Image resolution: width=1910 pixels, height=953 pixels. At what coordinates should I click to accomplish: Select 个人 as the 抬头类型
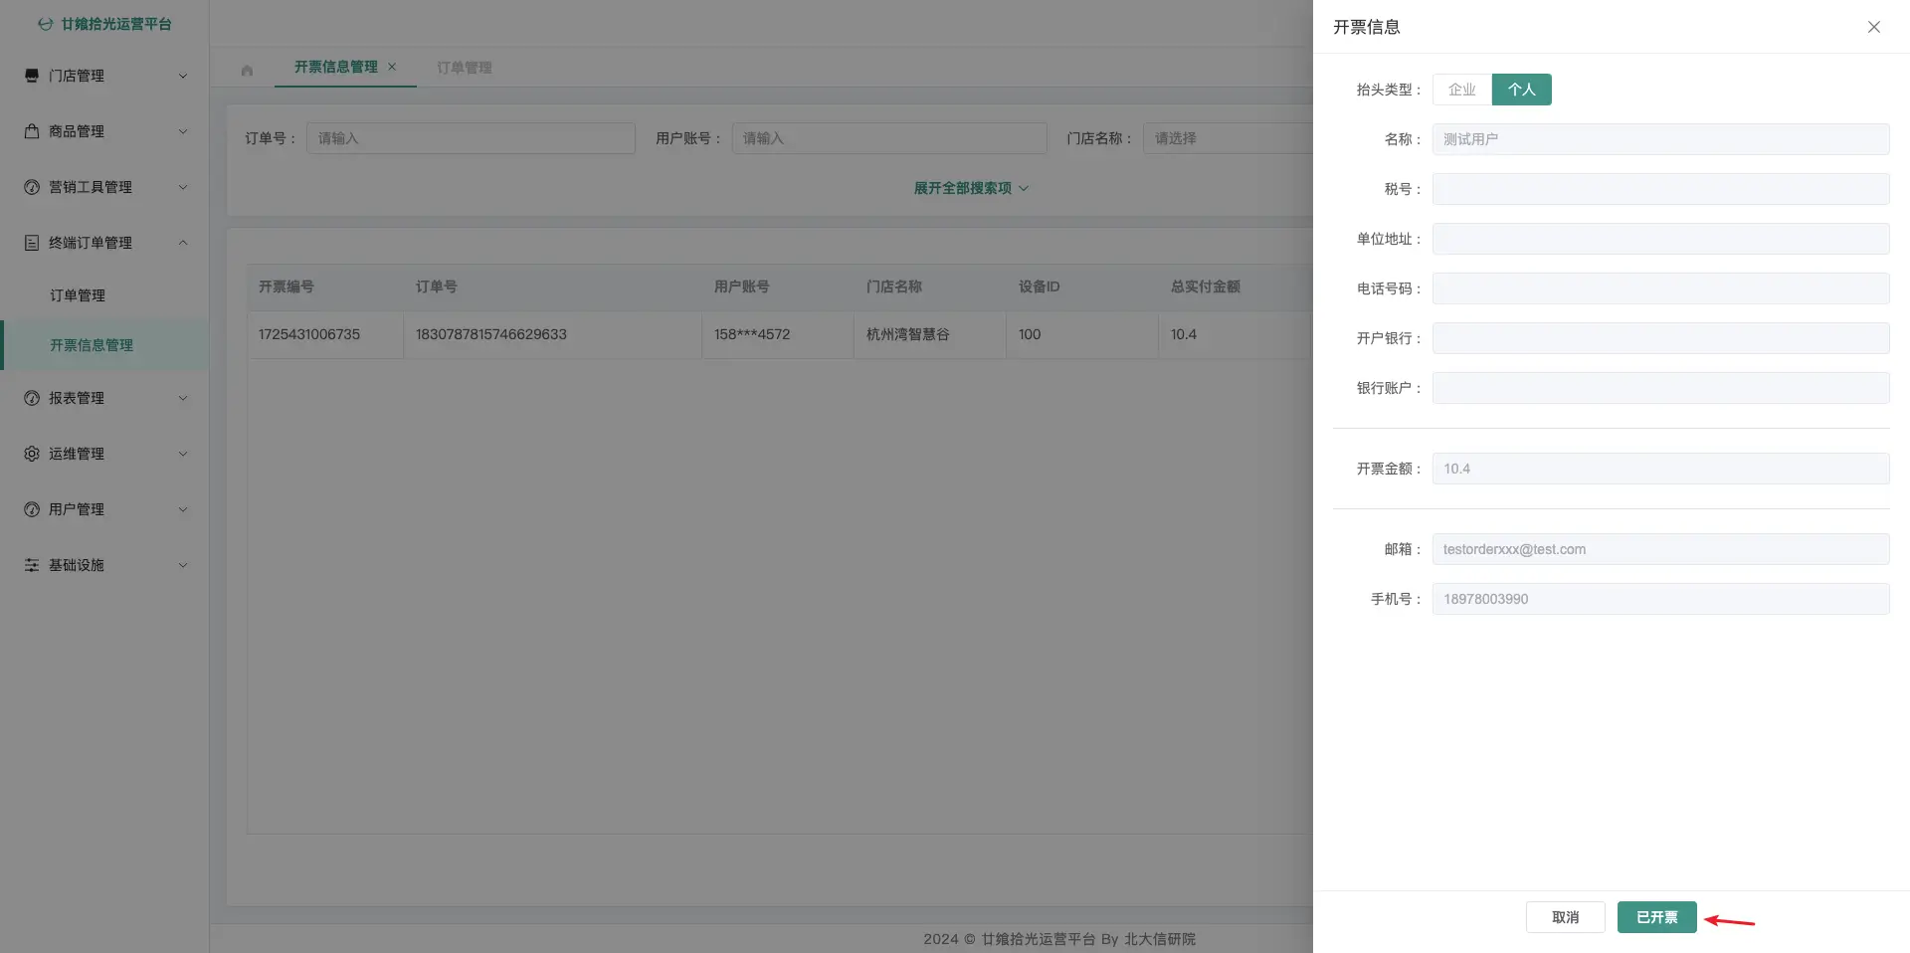[x=1522, y=90]
